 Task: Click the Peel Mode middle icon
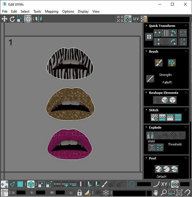pyautogui.click(x=166, y=169)
